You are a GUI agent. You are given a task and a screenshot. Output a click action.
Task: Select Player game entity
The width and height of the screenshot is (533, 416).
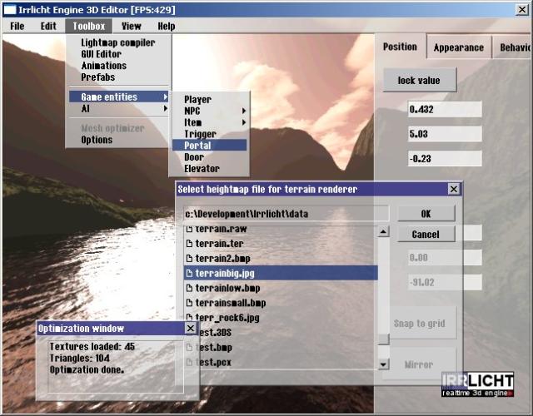coord(210,100)
